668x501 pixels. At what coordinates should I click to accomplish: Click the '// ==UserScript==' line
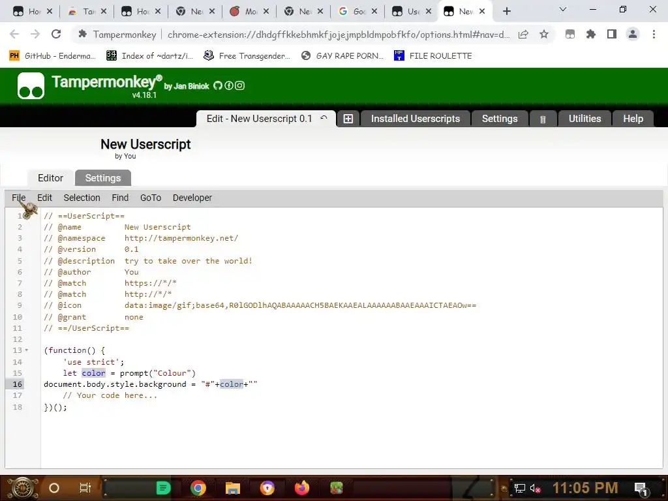click(x=84, y=216)
